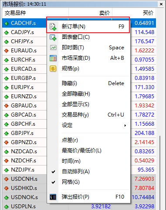Click the ask price 204.188
Viewport: 166px width, 210px height.
point(144,133)
